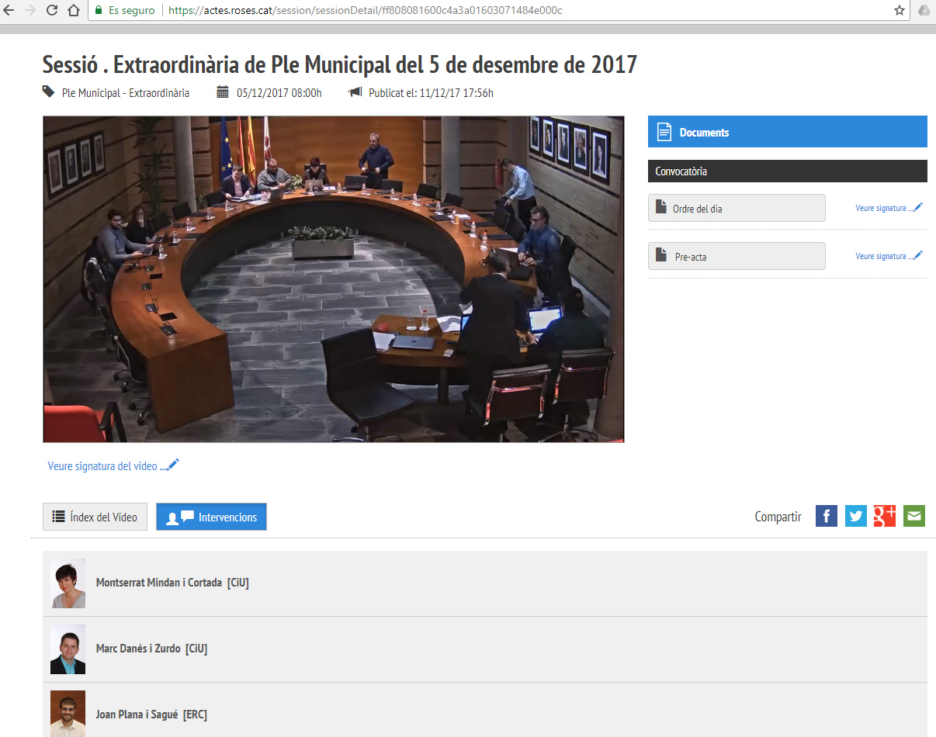Bookmark page with star icon
The height and width of the screenshot is (737, 936).
click(x=900, y=11)
